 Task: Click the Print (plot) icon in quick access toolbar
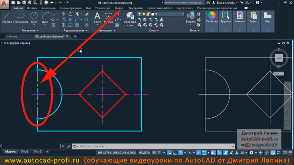coord(46,3)
